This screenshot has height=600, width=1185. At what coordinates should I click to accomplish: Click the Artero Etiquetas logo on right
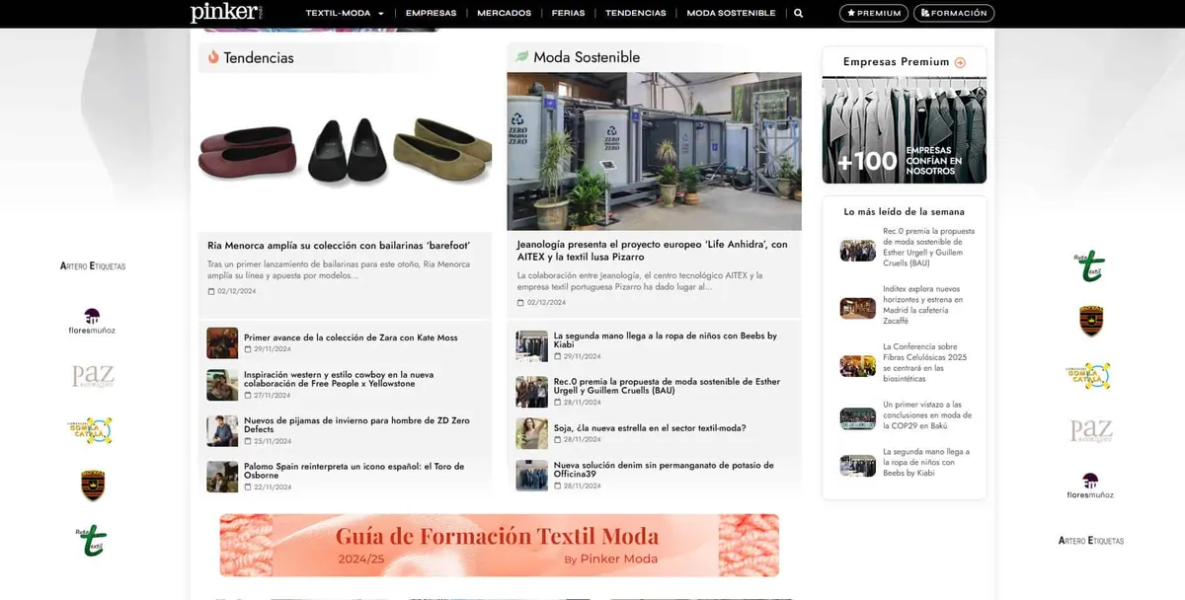pos(1091,541)
